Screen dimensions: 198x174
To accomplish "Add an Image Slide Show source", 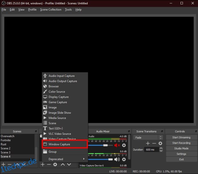I will pos(65,113).
